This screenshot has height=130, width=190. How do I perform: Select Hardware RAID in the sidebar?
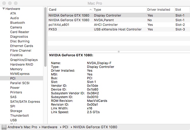point(22,64)
